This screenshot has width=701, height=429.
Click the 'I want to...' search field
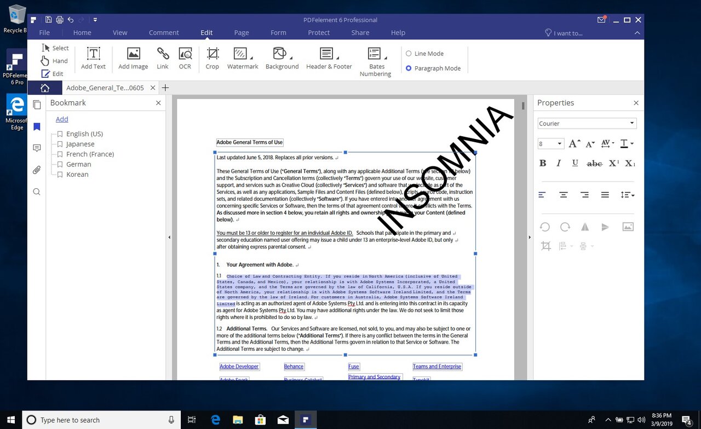coord(564,33)
